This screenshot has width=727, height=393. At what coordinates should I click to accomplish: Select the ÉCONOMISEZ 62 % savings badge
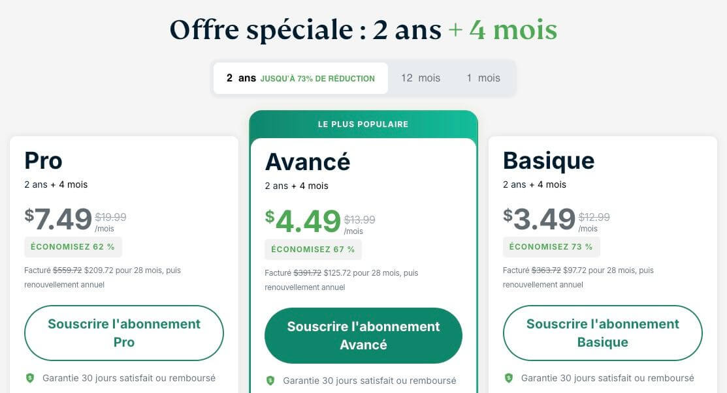73,246
